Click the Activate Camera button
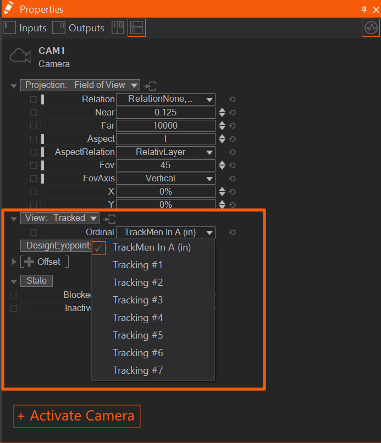Image resolution: width=381 pixels, height=443 pixels. [x=77, y=416]
